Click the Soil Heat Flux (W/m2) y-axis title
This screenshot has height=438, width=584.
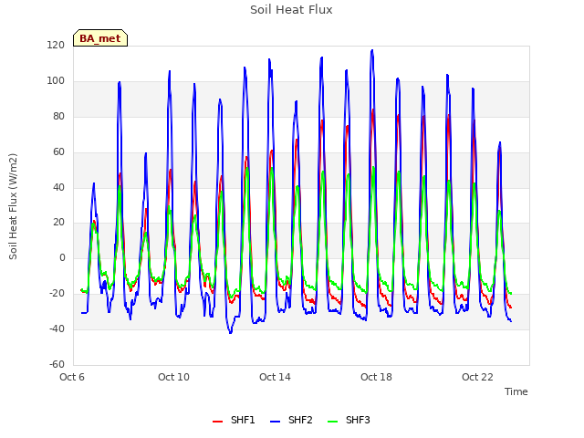[x=13, y=206]
